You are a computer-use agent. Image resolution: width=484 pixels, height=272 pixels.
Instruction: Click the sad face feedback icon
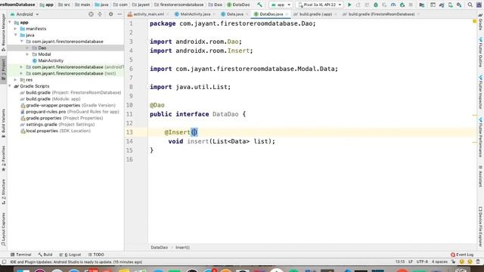click(x=470, y=262)
